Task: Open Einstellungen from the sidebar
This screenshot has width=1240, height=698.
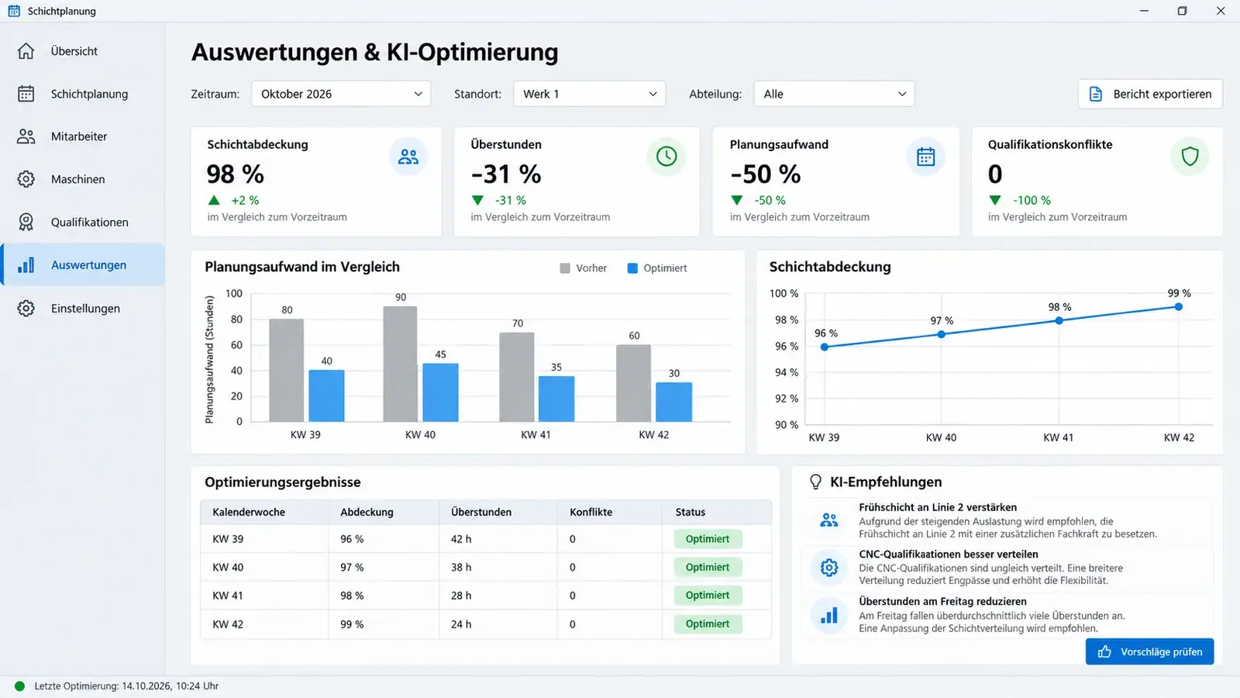Action: (x=82, y=308)
